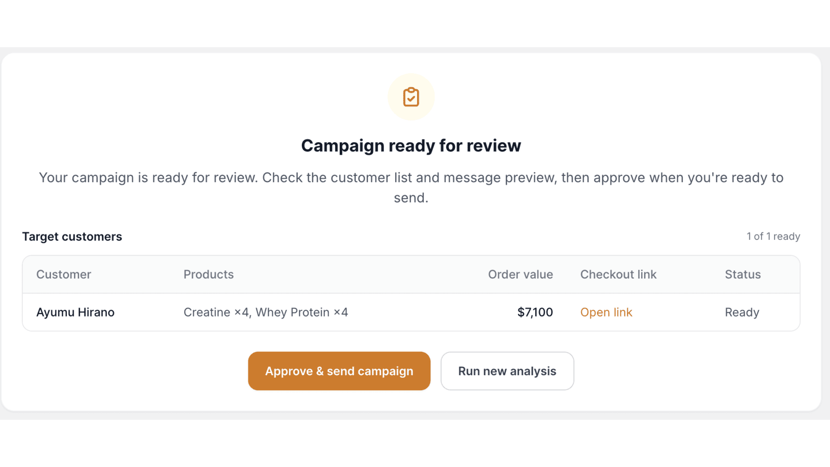Click the Target customers heading

click(x=72, y=237)
